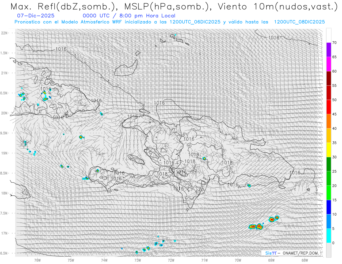Click legend value 35 on the color scale
The height and width of the screenshot is (264, 342).
click(335, 143)
